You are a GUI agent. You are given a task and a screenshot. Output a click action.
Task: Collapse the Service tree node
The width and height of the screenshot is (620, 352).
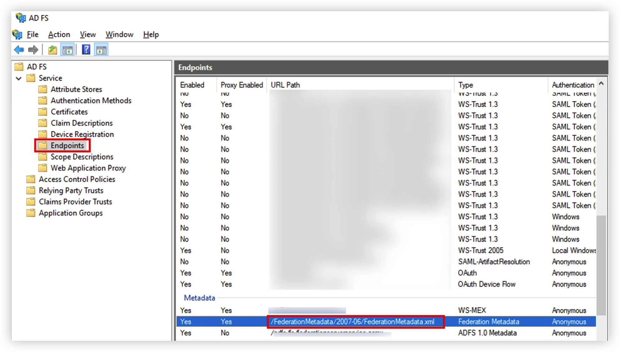tap(19, 78)
